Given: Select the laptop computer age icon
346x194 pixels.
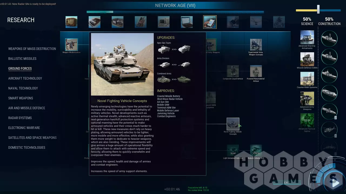Looking at the screenshot, I should pos(187,22).
